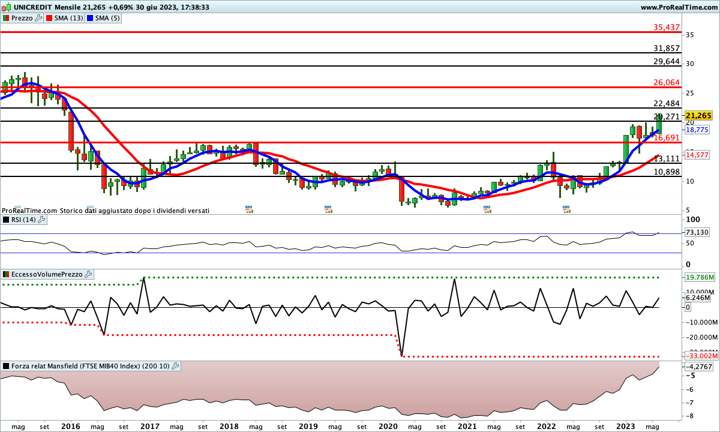Select the RSI (14) indicator label
720x432 pixels.
[23, 220]
